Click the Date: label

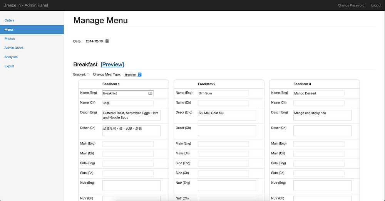click(77, 41)
